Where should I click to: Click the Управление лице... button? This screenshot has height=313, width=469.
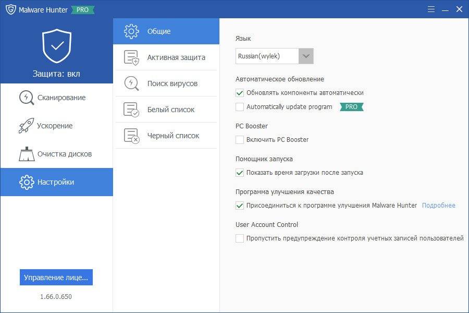point(56,278)
